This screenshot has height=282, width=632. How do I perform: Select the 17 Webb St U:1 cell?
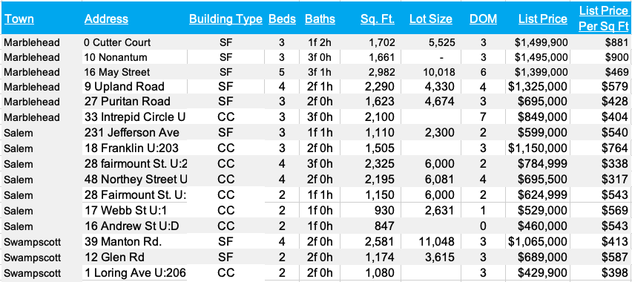[x=134, y=210]
